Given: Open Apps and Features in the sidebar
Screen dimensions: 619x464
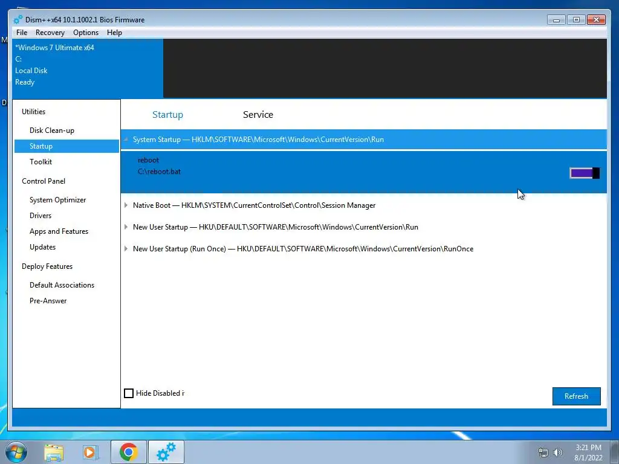Looking at the screenshot, I should point(59,231).
